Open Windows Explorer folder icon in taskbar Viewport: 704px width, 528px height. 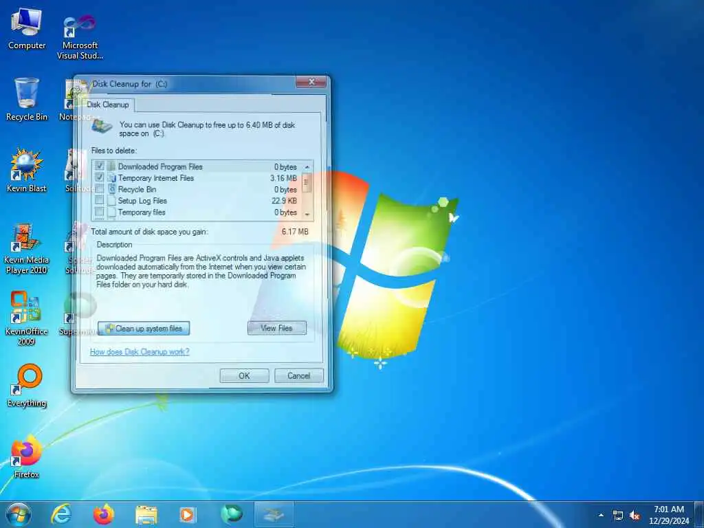tap(146, 515)
